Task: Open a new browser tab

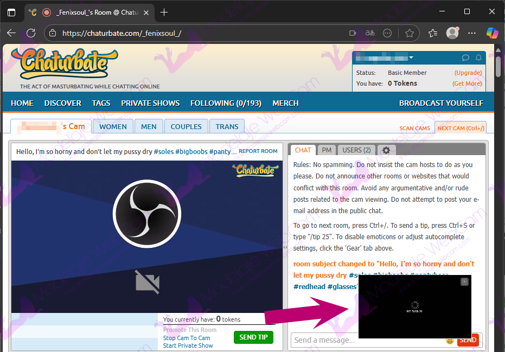Action: (164, 12)
